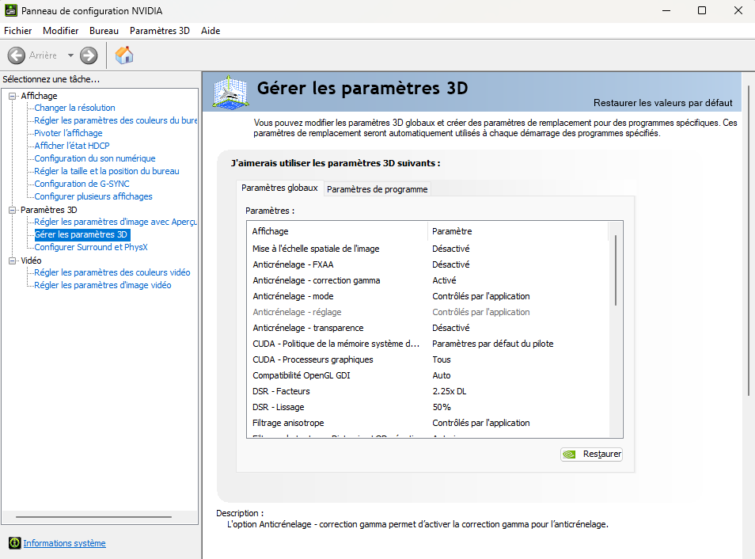Collapse the Paramètres 3D tree section
Viewport: 755px width, 559px height.
(13, 210)
